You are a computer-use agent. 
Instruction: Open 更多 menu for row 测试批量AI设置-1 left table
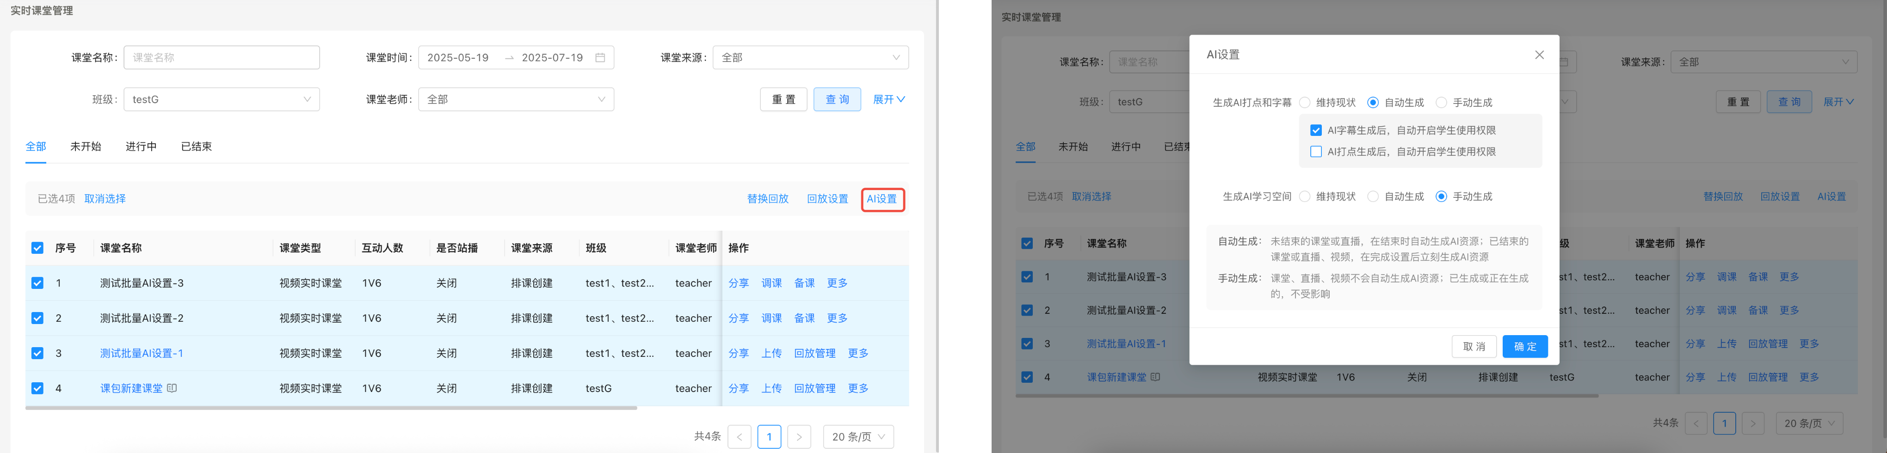click(858, 354)
